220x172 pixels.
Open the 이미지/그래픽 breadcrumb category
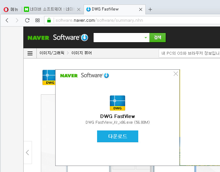52,53
